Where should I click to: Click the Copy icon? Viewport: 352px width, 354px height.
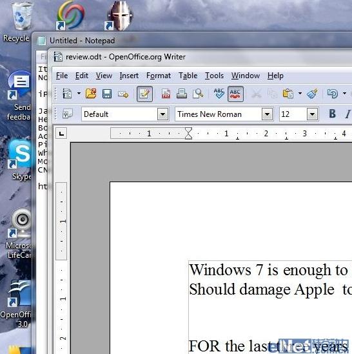tap(272, 94)
